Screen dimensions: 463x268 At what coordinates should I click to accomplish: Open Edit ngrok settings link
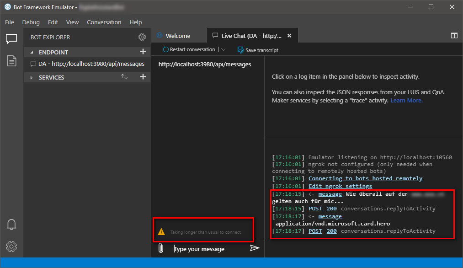[340, 186]
